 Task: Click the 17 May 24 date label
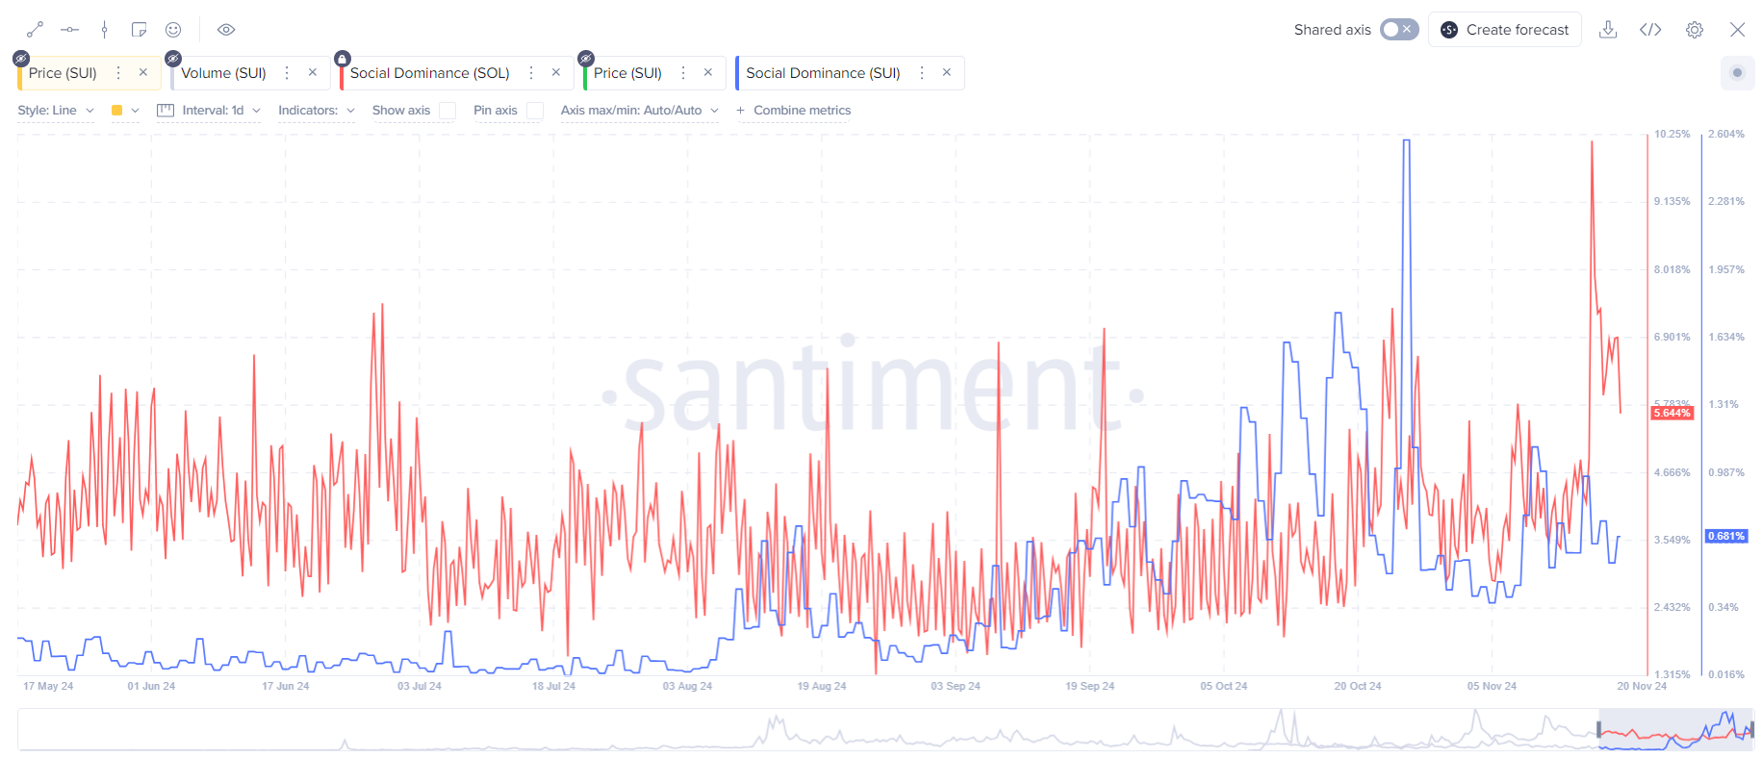[48, 686]
